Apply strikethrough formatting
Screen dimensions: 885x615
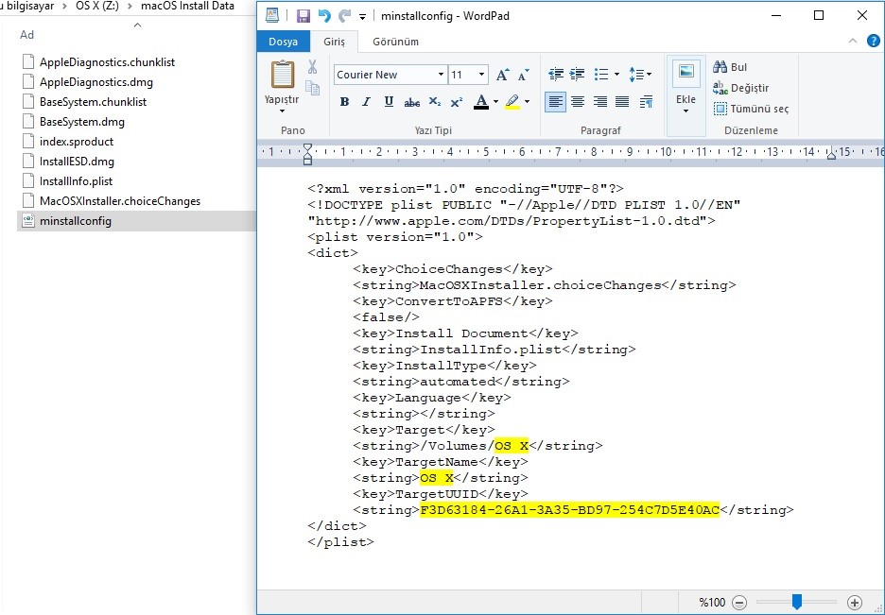(411, 102)
